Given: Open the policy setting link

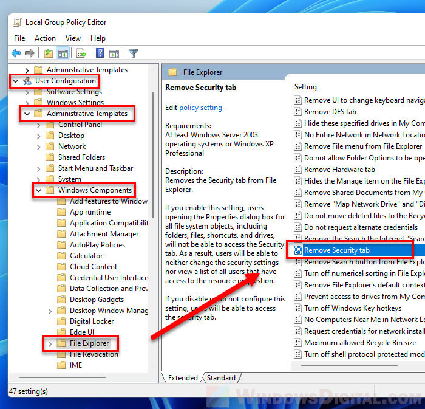Looking at the screenshot, I should [201, 108].
